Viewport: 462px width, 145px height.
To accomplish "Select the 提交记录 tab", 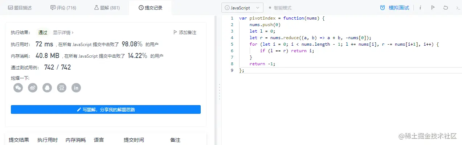I will point(150,8).
